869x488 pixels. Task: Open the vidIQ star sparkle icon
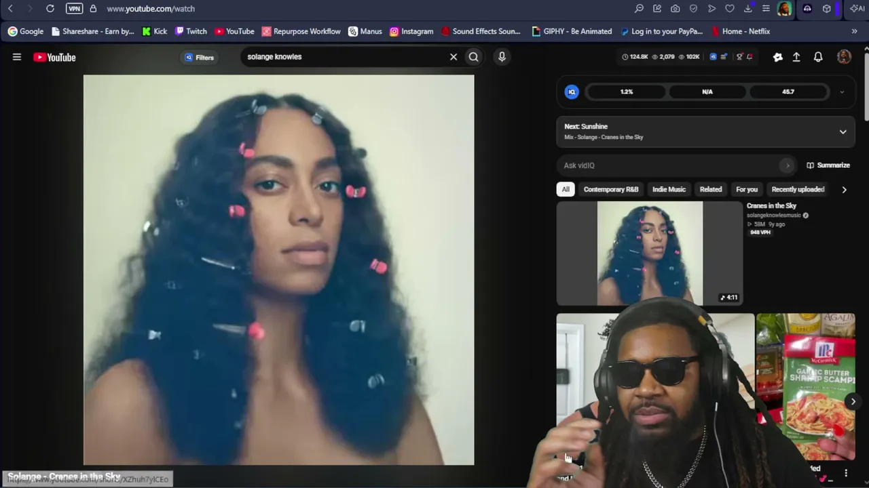coord(778,58)
